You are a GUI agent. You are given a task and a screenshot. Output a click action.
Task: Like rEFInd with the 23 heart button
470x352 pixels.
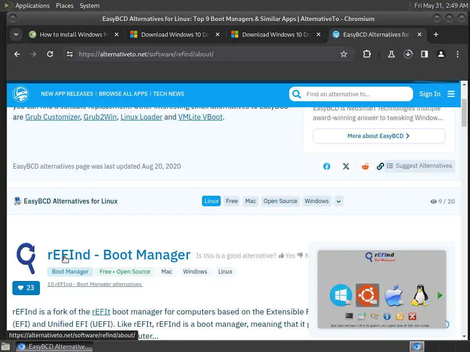[x=26, y=288]
